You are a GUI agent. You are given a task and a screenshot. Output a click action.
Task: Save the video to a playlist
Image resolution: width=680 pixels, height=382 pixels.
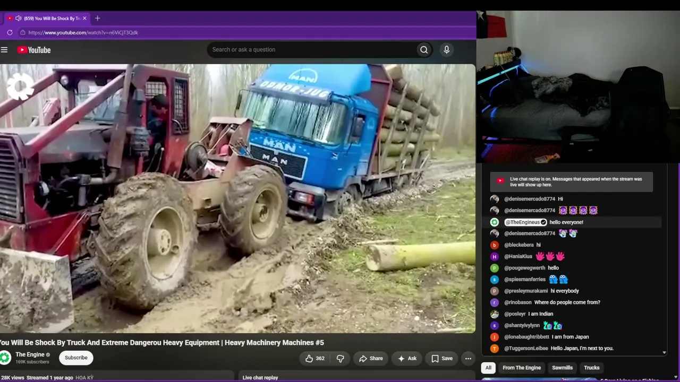(x=442, y=358)
